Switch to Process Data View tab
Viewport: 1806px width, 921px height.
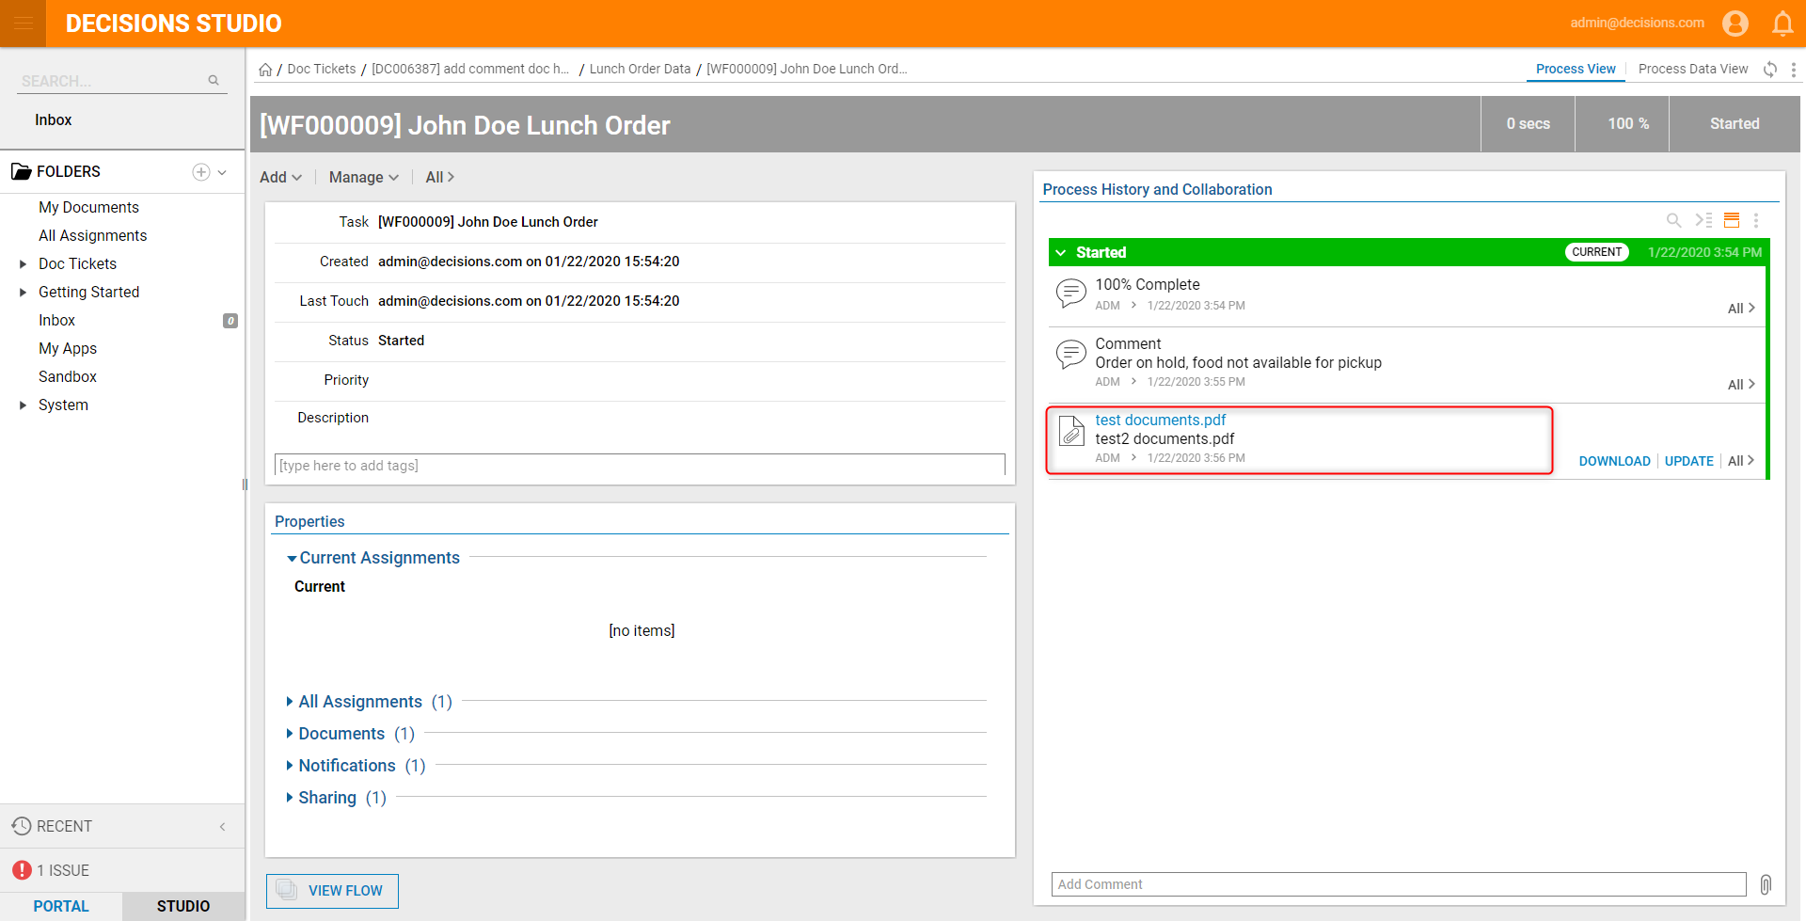pyautogui.click(x=1693, y=70)
